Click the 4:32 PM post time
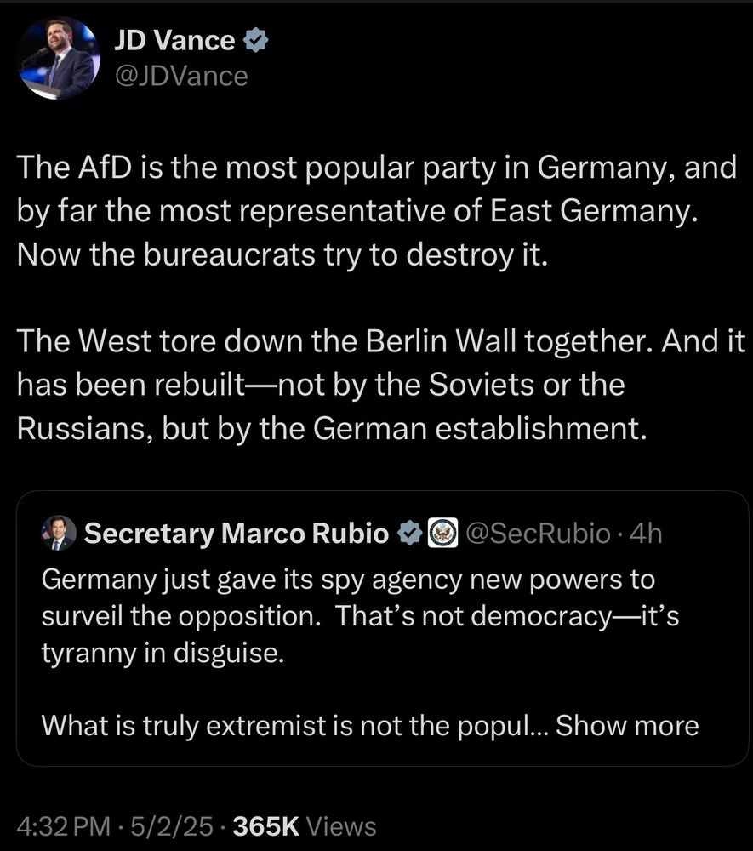Viewport: 753px width, 851px height. tap(64, 826)
